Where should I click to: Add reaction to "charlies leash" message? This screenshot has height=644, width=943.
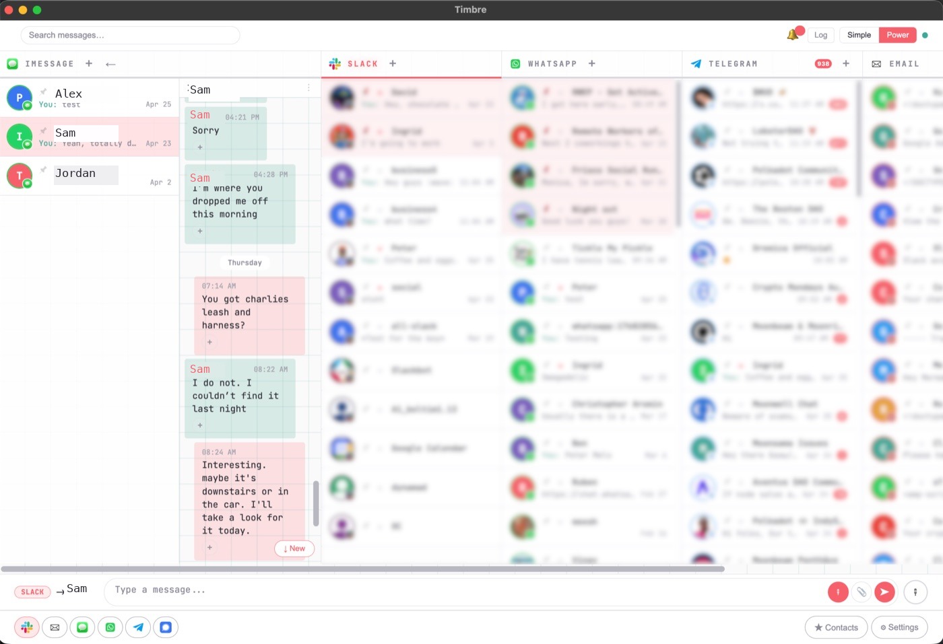pyautogui.click(x=209, y=342)
